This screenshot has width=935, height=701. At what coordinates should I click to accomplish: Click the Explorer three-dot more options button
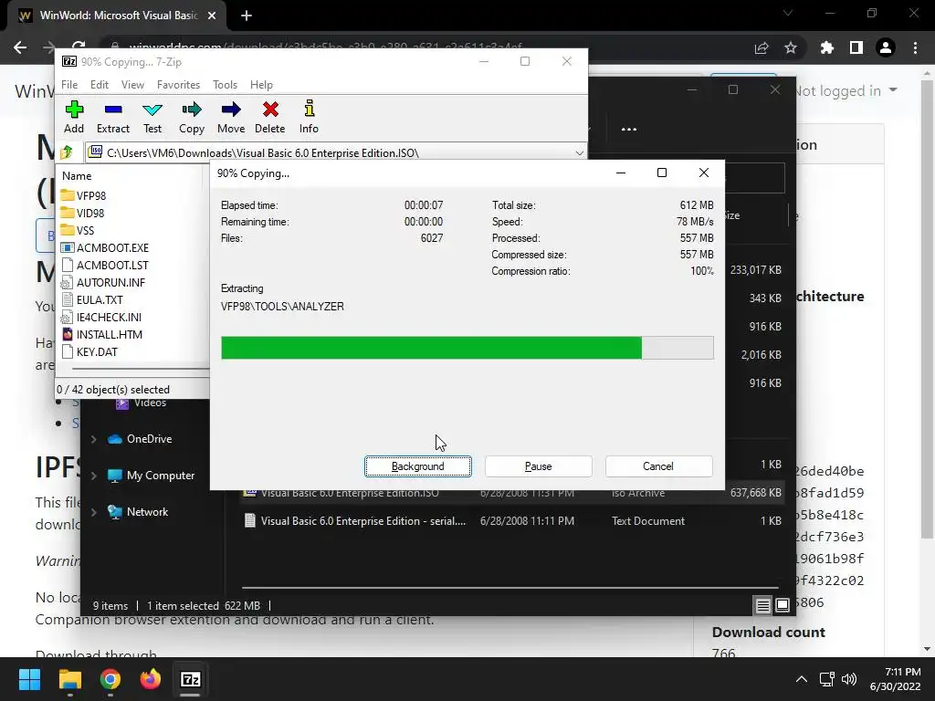[628, 129]
